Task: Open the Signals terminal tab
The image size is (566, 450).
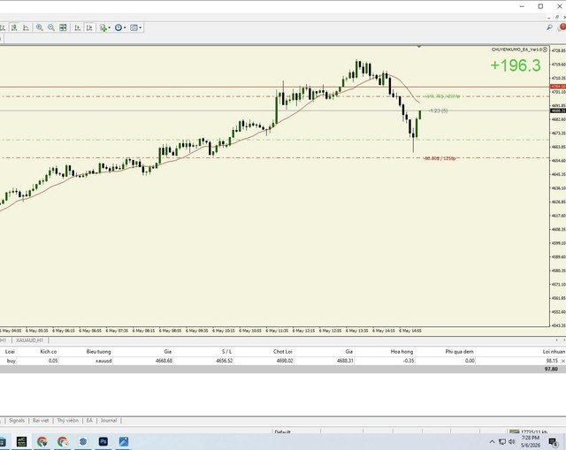Action: (x=17, y=421)
